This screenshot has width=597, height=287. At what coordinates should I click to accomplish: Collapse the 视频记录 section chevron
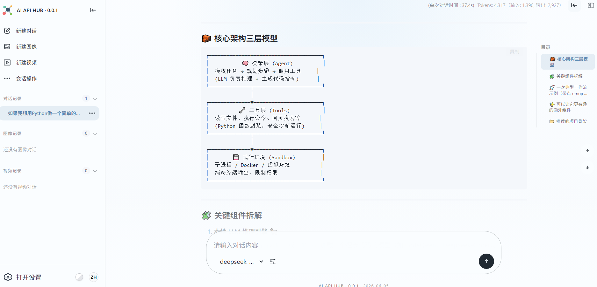click(x=95, y=171)
